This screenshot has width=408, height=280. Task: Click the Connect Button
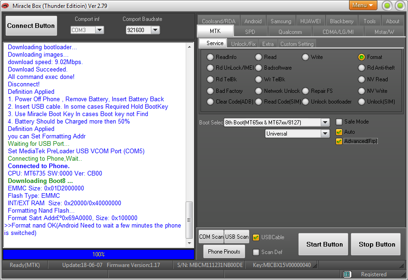click(31, 26)
